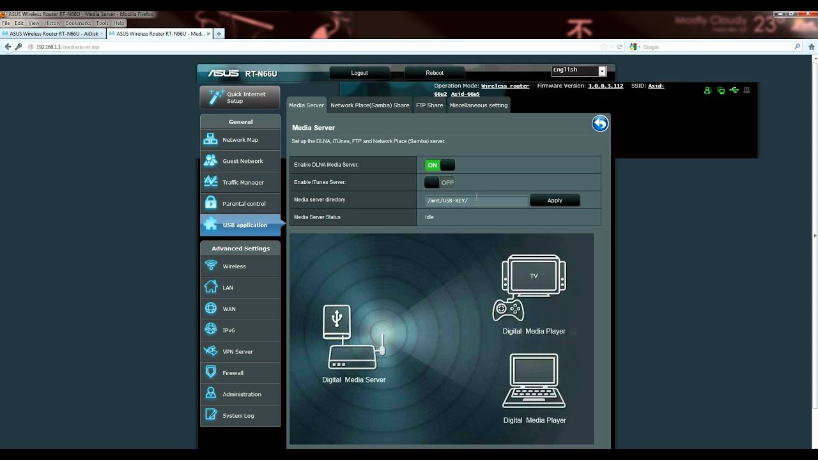Image resolution: width=818 pixels, height=460 pixels.
Task: Switch to the Media Server tab
Action: [306, 105]
